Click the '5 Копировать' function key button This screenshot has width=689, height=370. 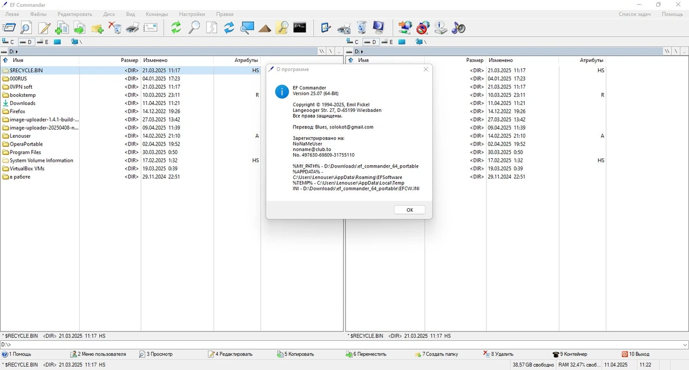click(295, 355)
